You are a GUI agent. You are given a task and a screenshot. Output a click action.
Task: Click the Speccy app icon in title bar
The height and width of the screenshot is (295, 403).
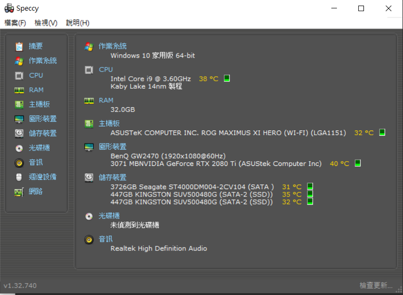click(x=10, y=8)
